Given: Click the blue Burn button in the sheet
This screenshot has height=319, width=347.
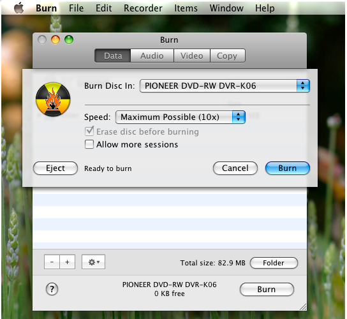Looking at the screenshot, I should [x=288, y=168].
